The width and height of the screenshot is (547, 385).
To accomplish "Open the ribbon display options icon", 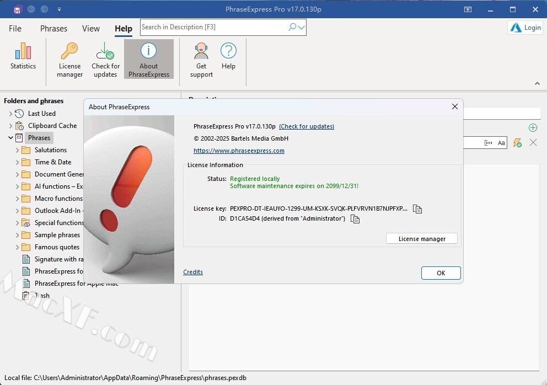I will click(x=468, y=9).
